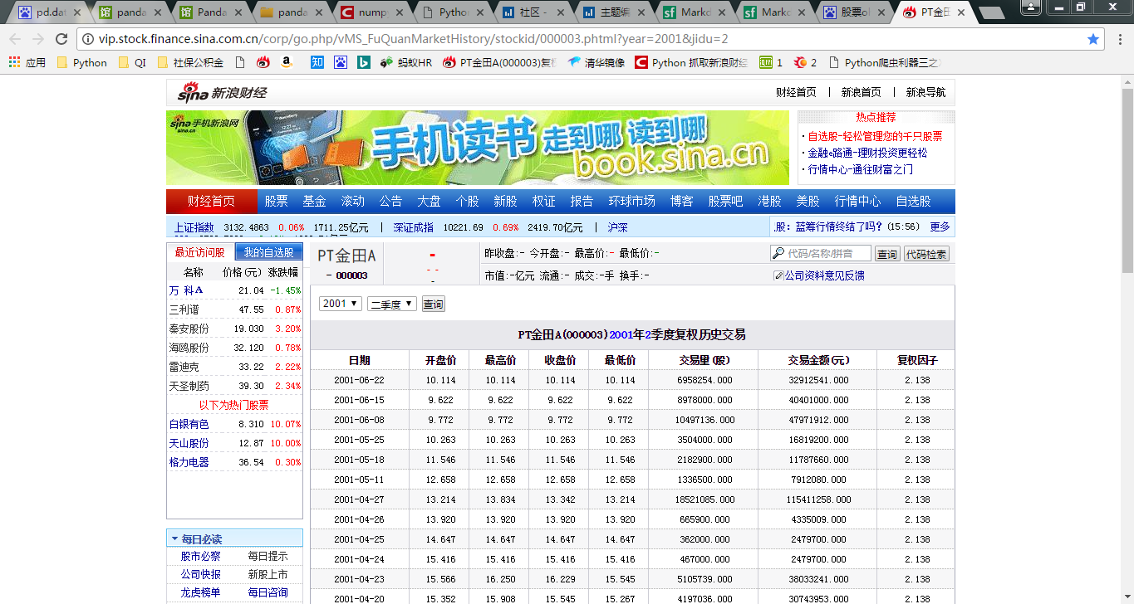Open the Weibo icon bookmark
This screenshot has height=604, width=1134.
point(263,62)
